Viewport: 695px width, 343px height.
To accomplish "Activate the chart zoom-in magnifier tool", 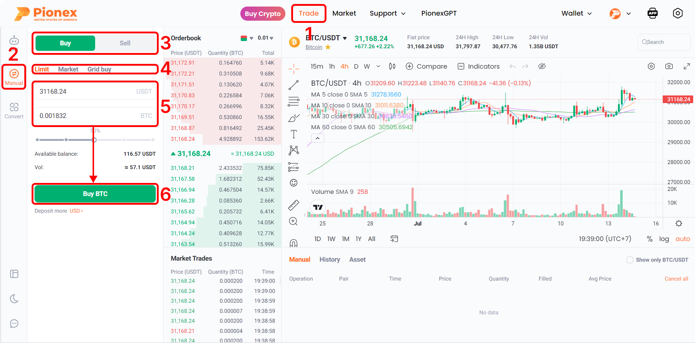I will (293, 221).
